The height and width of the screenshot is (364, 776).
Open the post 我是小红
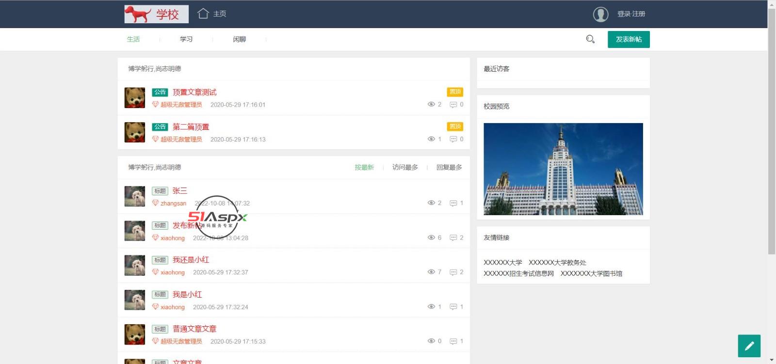point(187,295)
